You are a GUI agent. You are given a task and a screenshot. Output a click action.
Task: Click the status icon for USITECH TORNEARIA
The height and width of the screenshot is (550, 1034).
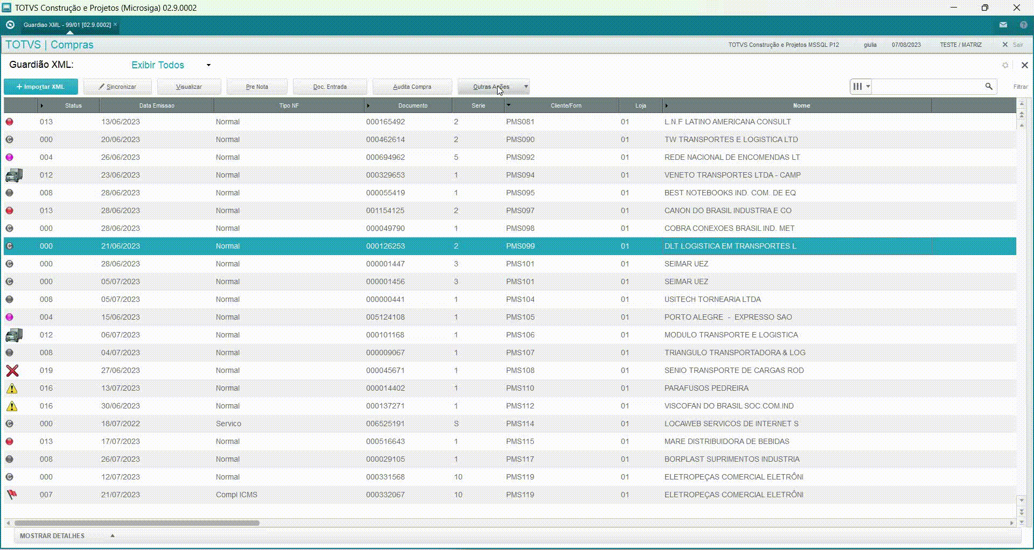pyautogui.click(x=9, y=299)
